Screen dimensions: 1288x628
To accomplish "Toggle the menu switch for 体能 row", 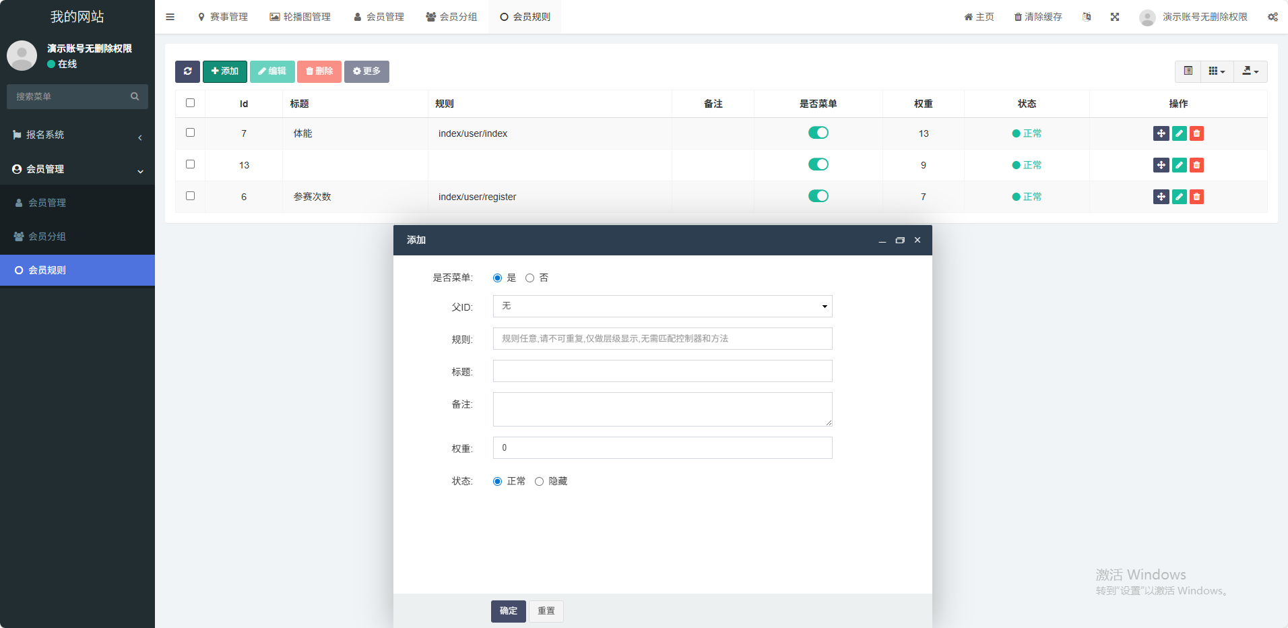I will coord(818,133).
